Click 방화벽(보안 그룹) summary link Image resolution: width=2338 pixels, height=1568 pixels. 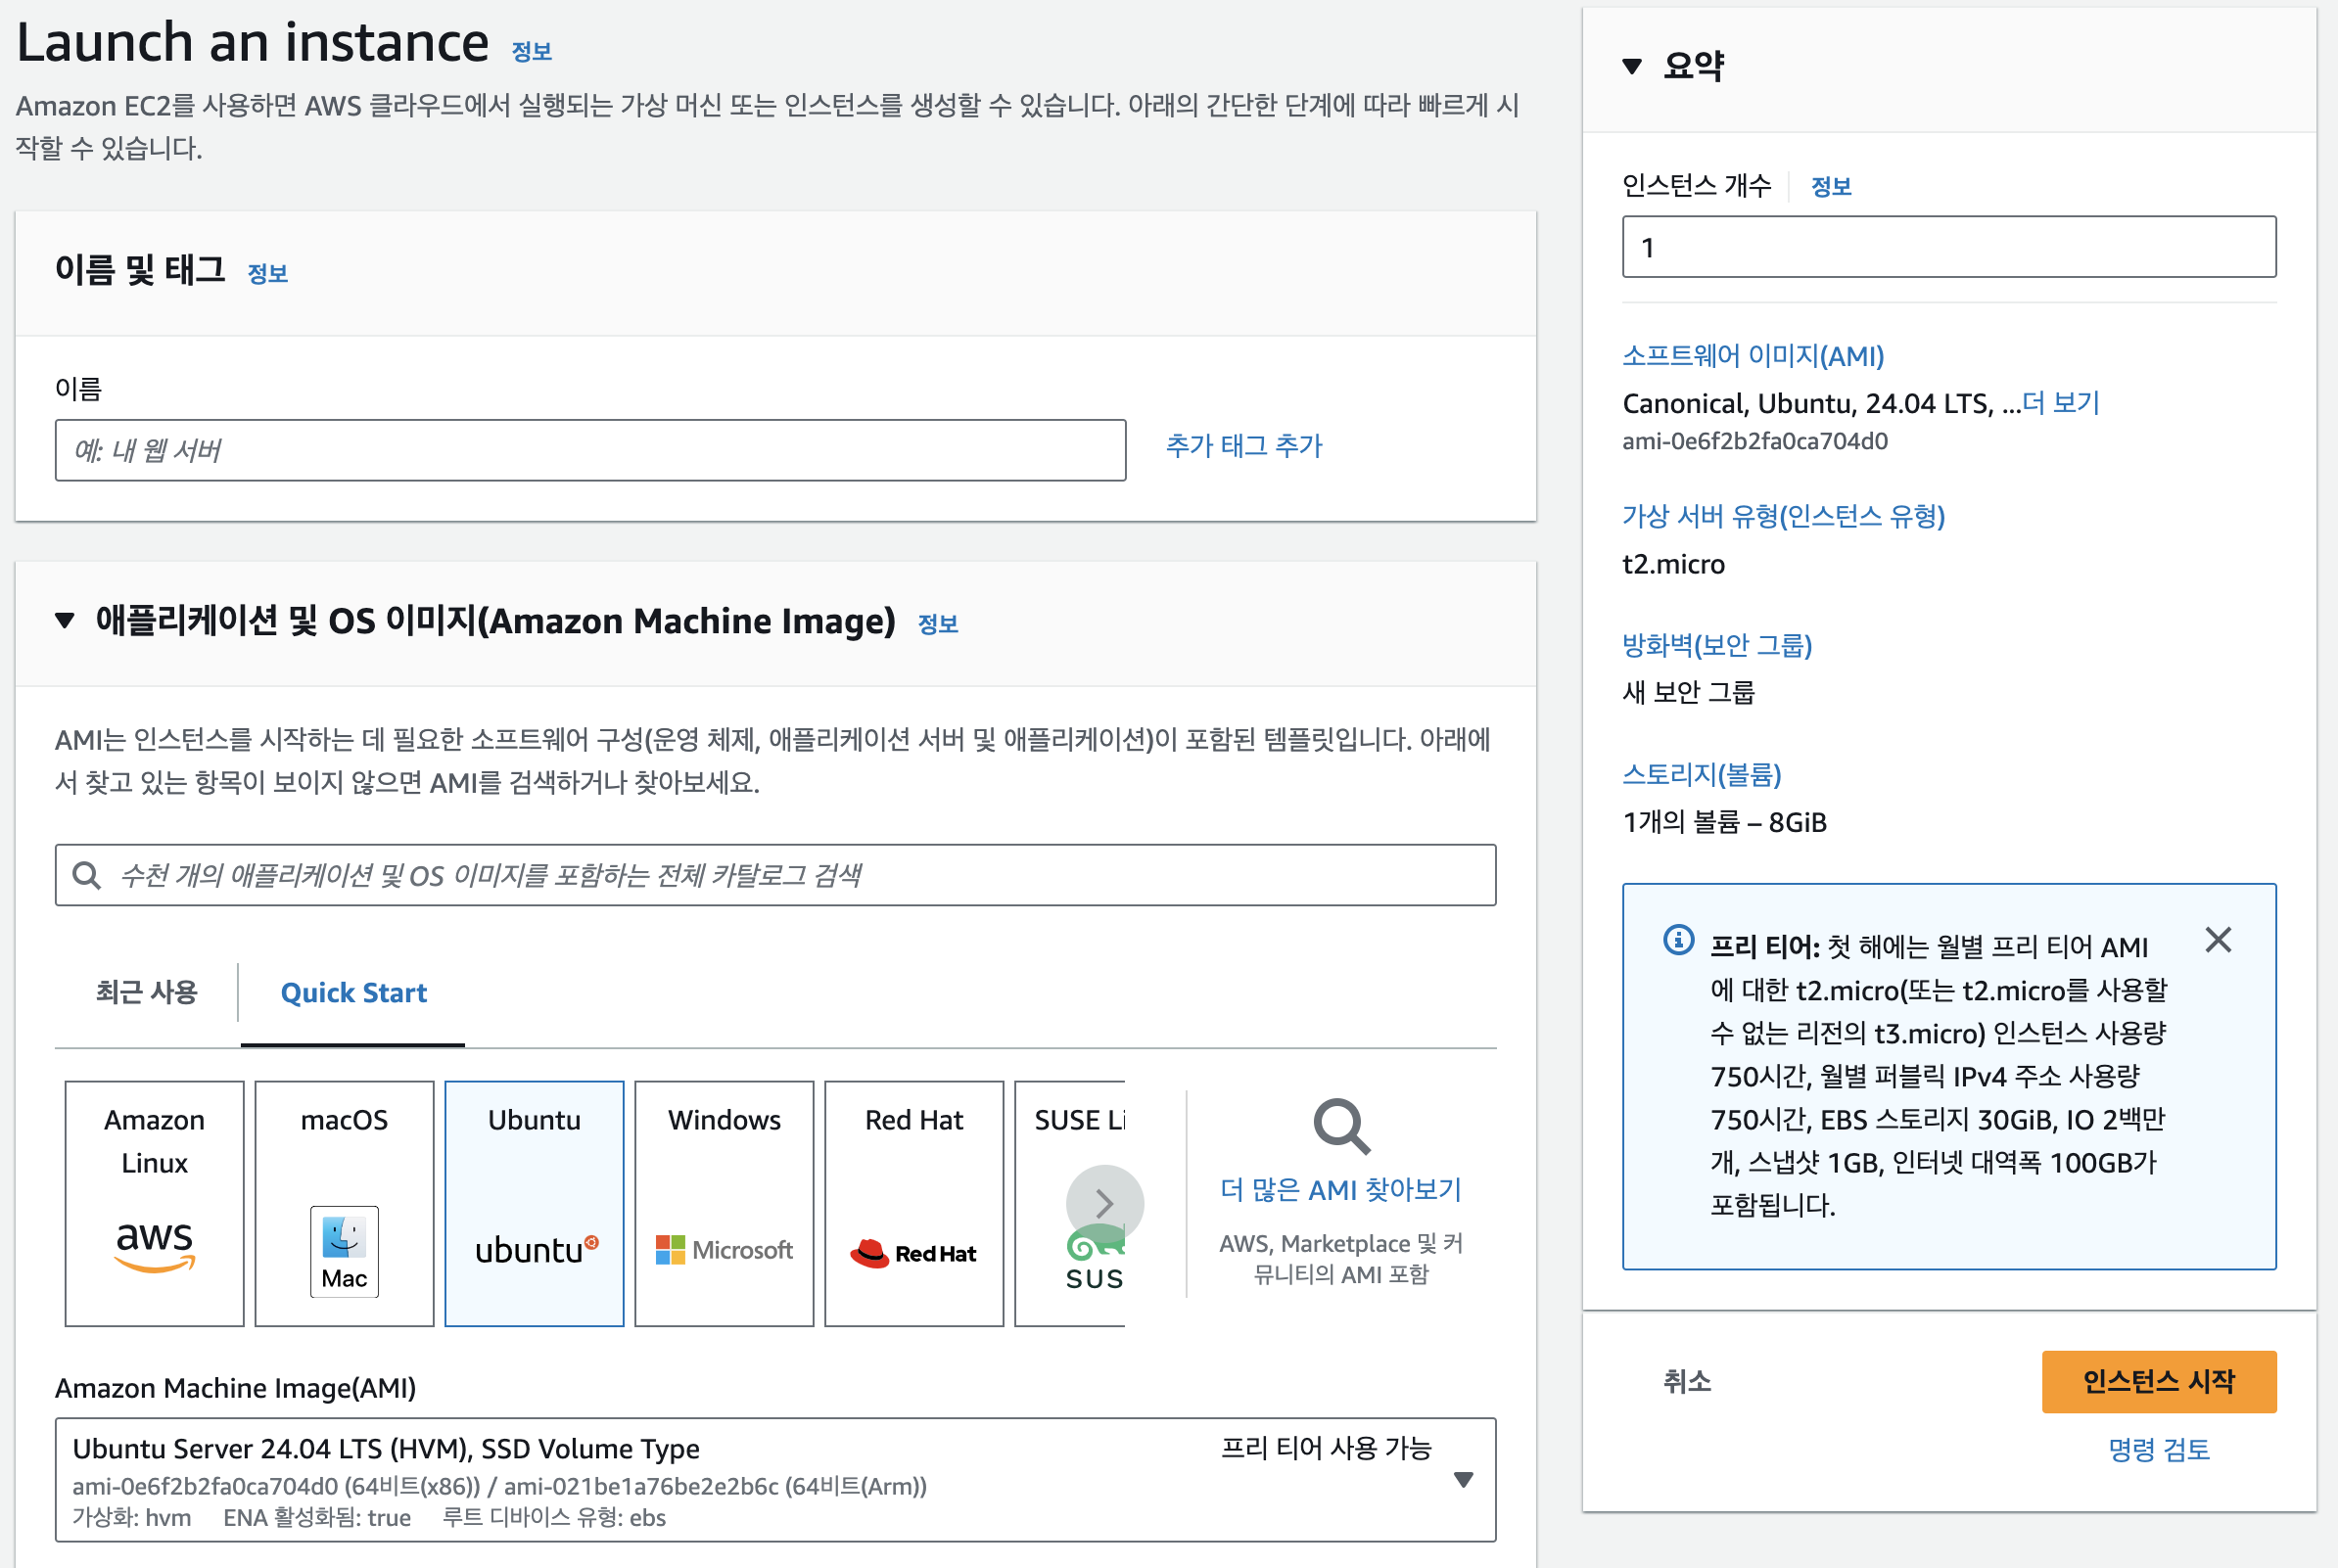(x=1717, y=645)
